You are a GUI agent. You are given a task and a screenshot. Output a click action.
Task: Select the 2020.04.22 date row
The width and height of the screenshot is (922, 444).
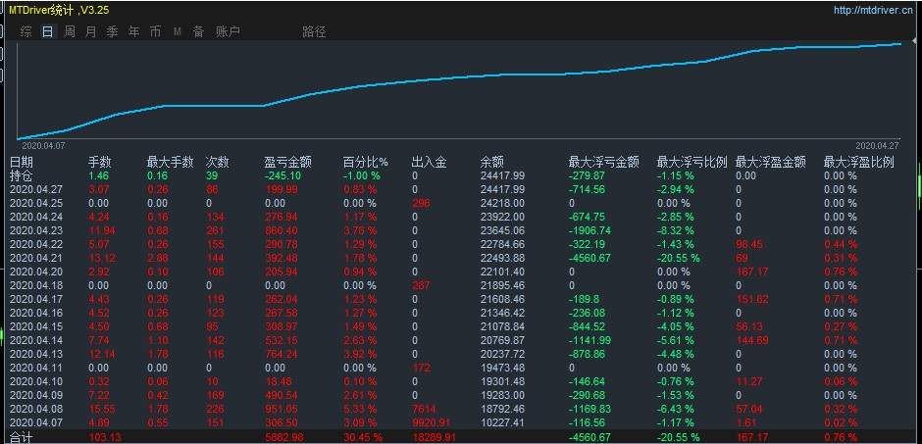(34, 244)
